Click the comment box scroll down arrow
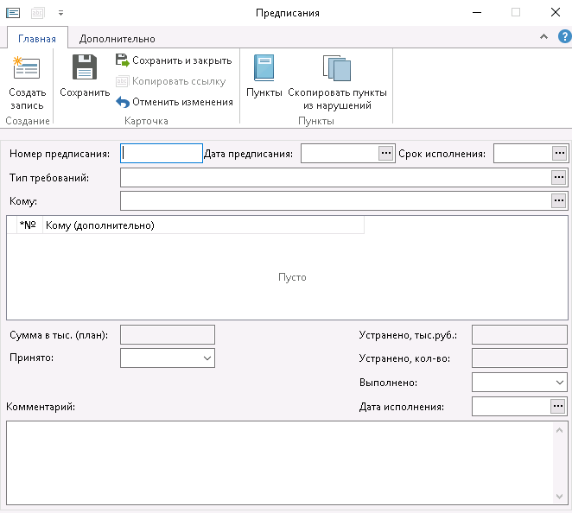 point(560,497)
